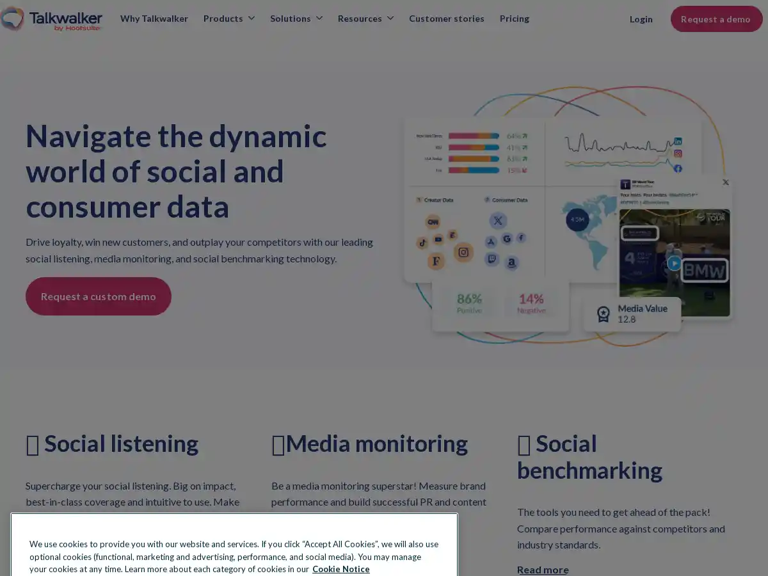Click the Instagram icon under Creator Data
Screen dimensions: 768x576
[463, 252]
